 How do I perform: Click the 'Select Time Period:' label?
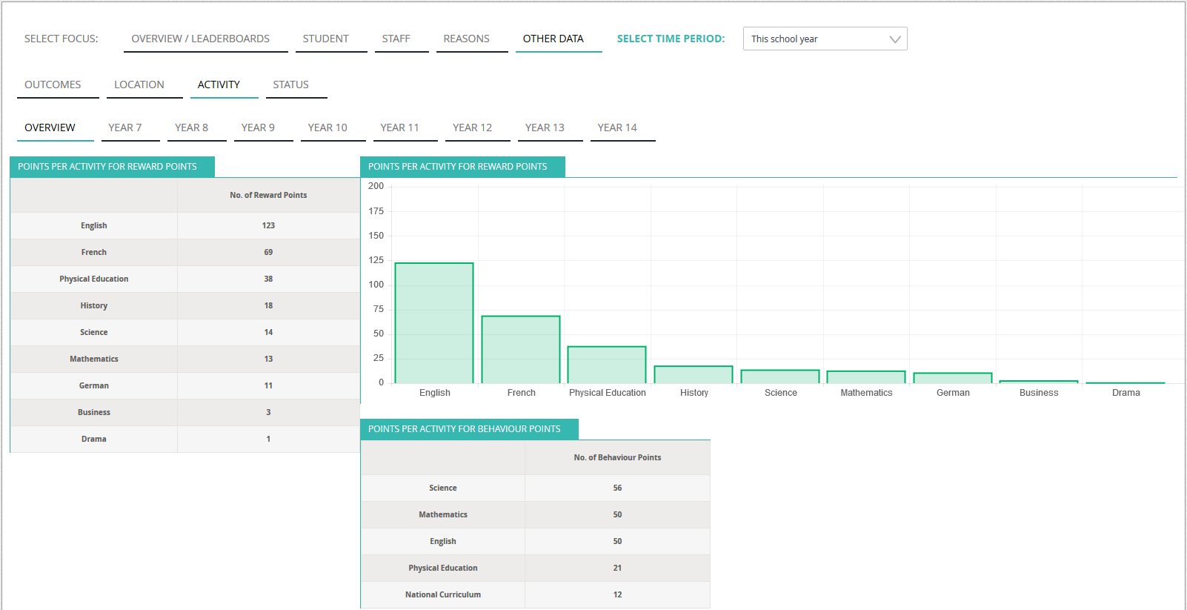pyautogui.click(x=671, y=39)
